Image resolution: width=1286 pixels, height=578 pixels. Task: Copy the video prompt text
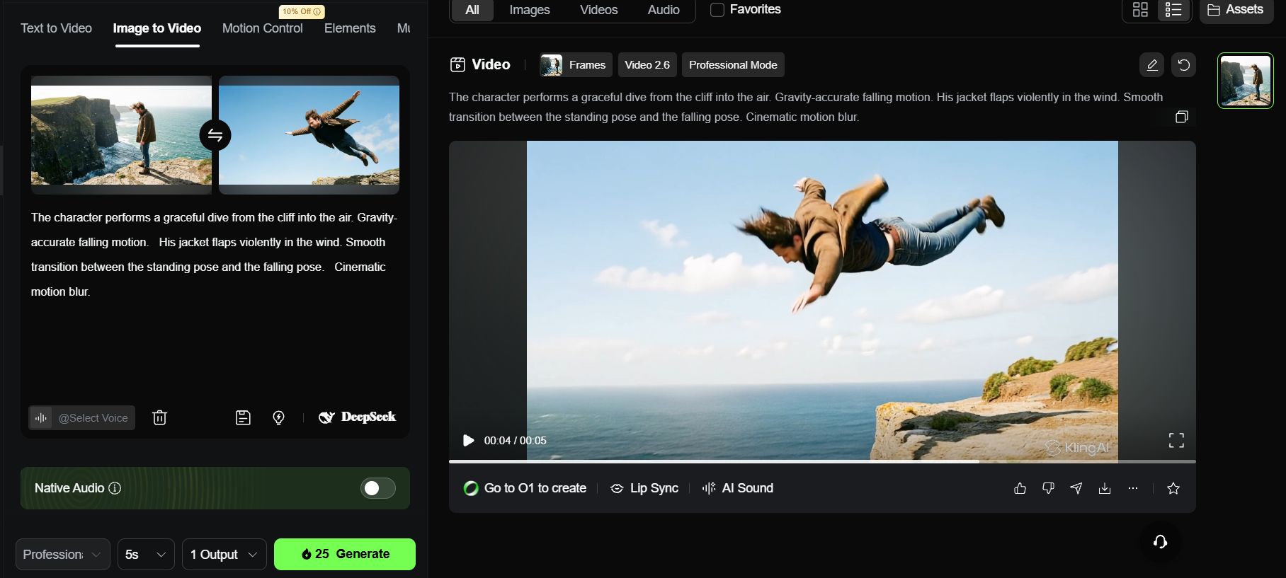pos(1181,117)
